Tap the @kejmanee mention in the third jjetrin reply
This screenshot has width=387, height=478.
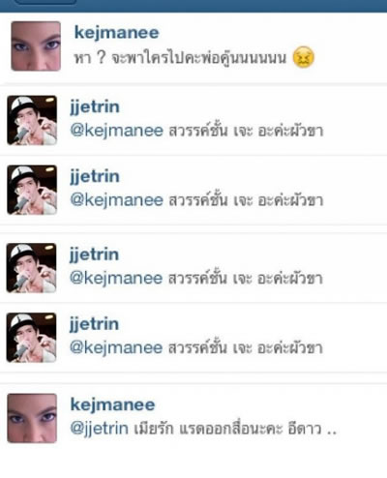(x=116, y=278)
